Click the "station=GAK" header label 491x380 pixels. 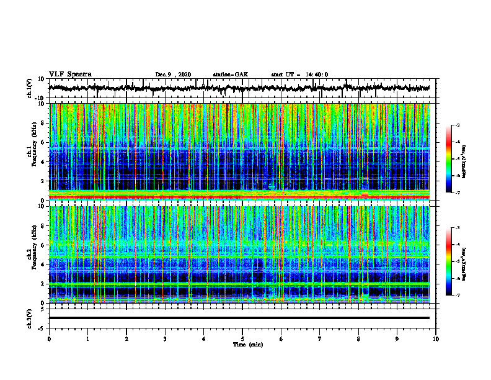pos(231,75)
